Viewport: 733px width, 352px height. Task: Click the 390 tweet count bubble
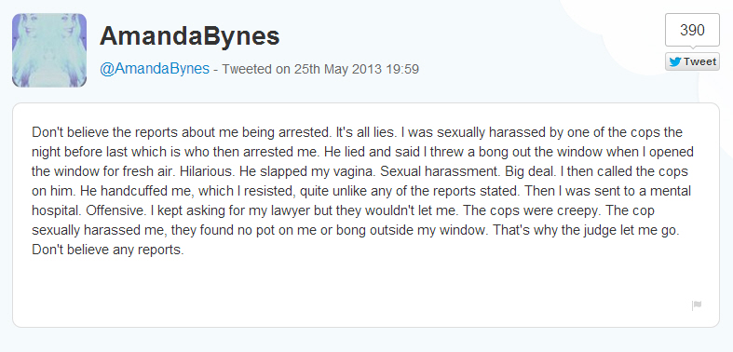pos(692,30)
